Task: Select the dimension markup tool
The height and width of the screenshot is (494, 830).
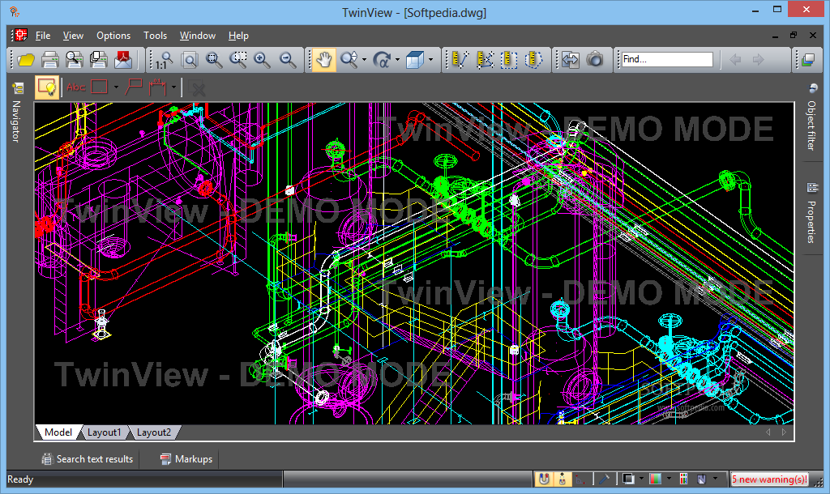Action: click(x=157, y=87)
